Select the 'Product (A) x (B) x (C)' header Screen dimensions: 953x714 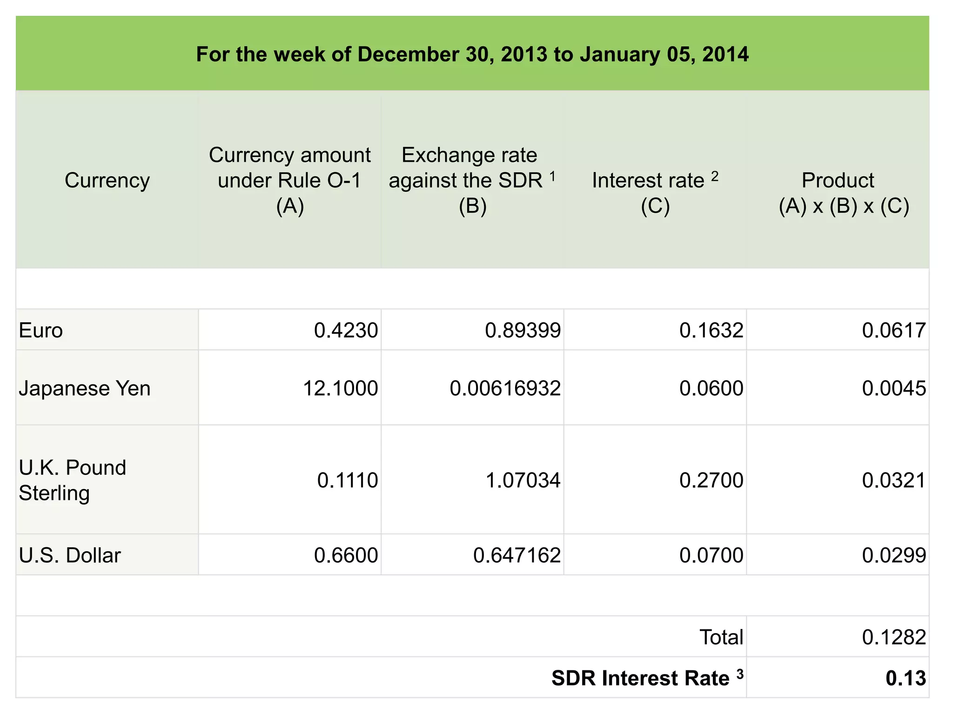[x=844, y=193]
